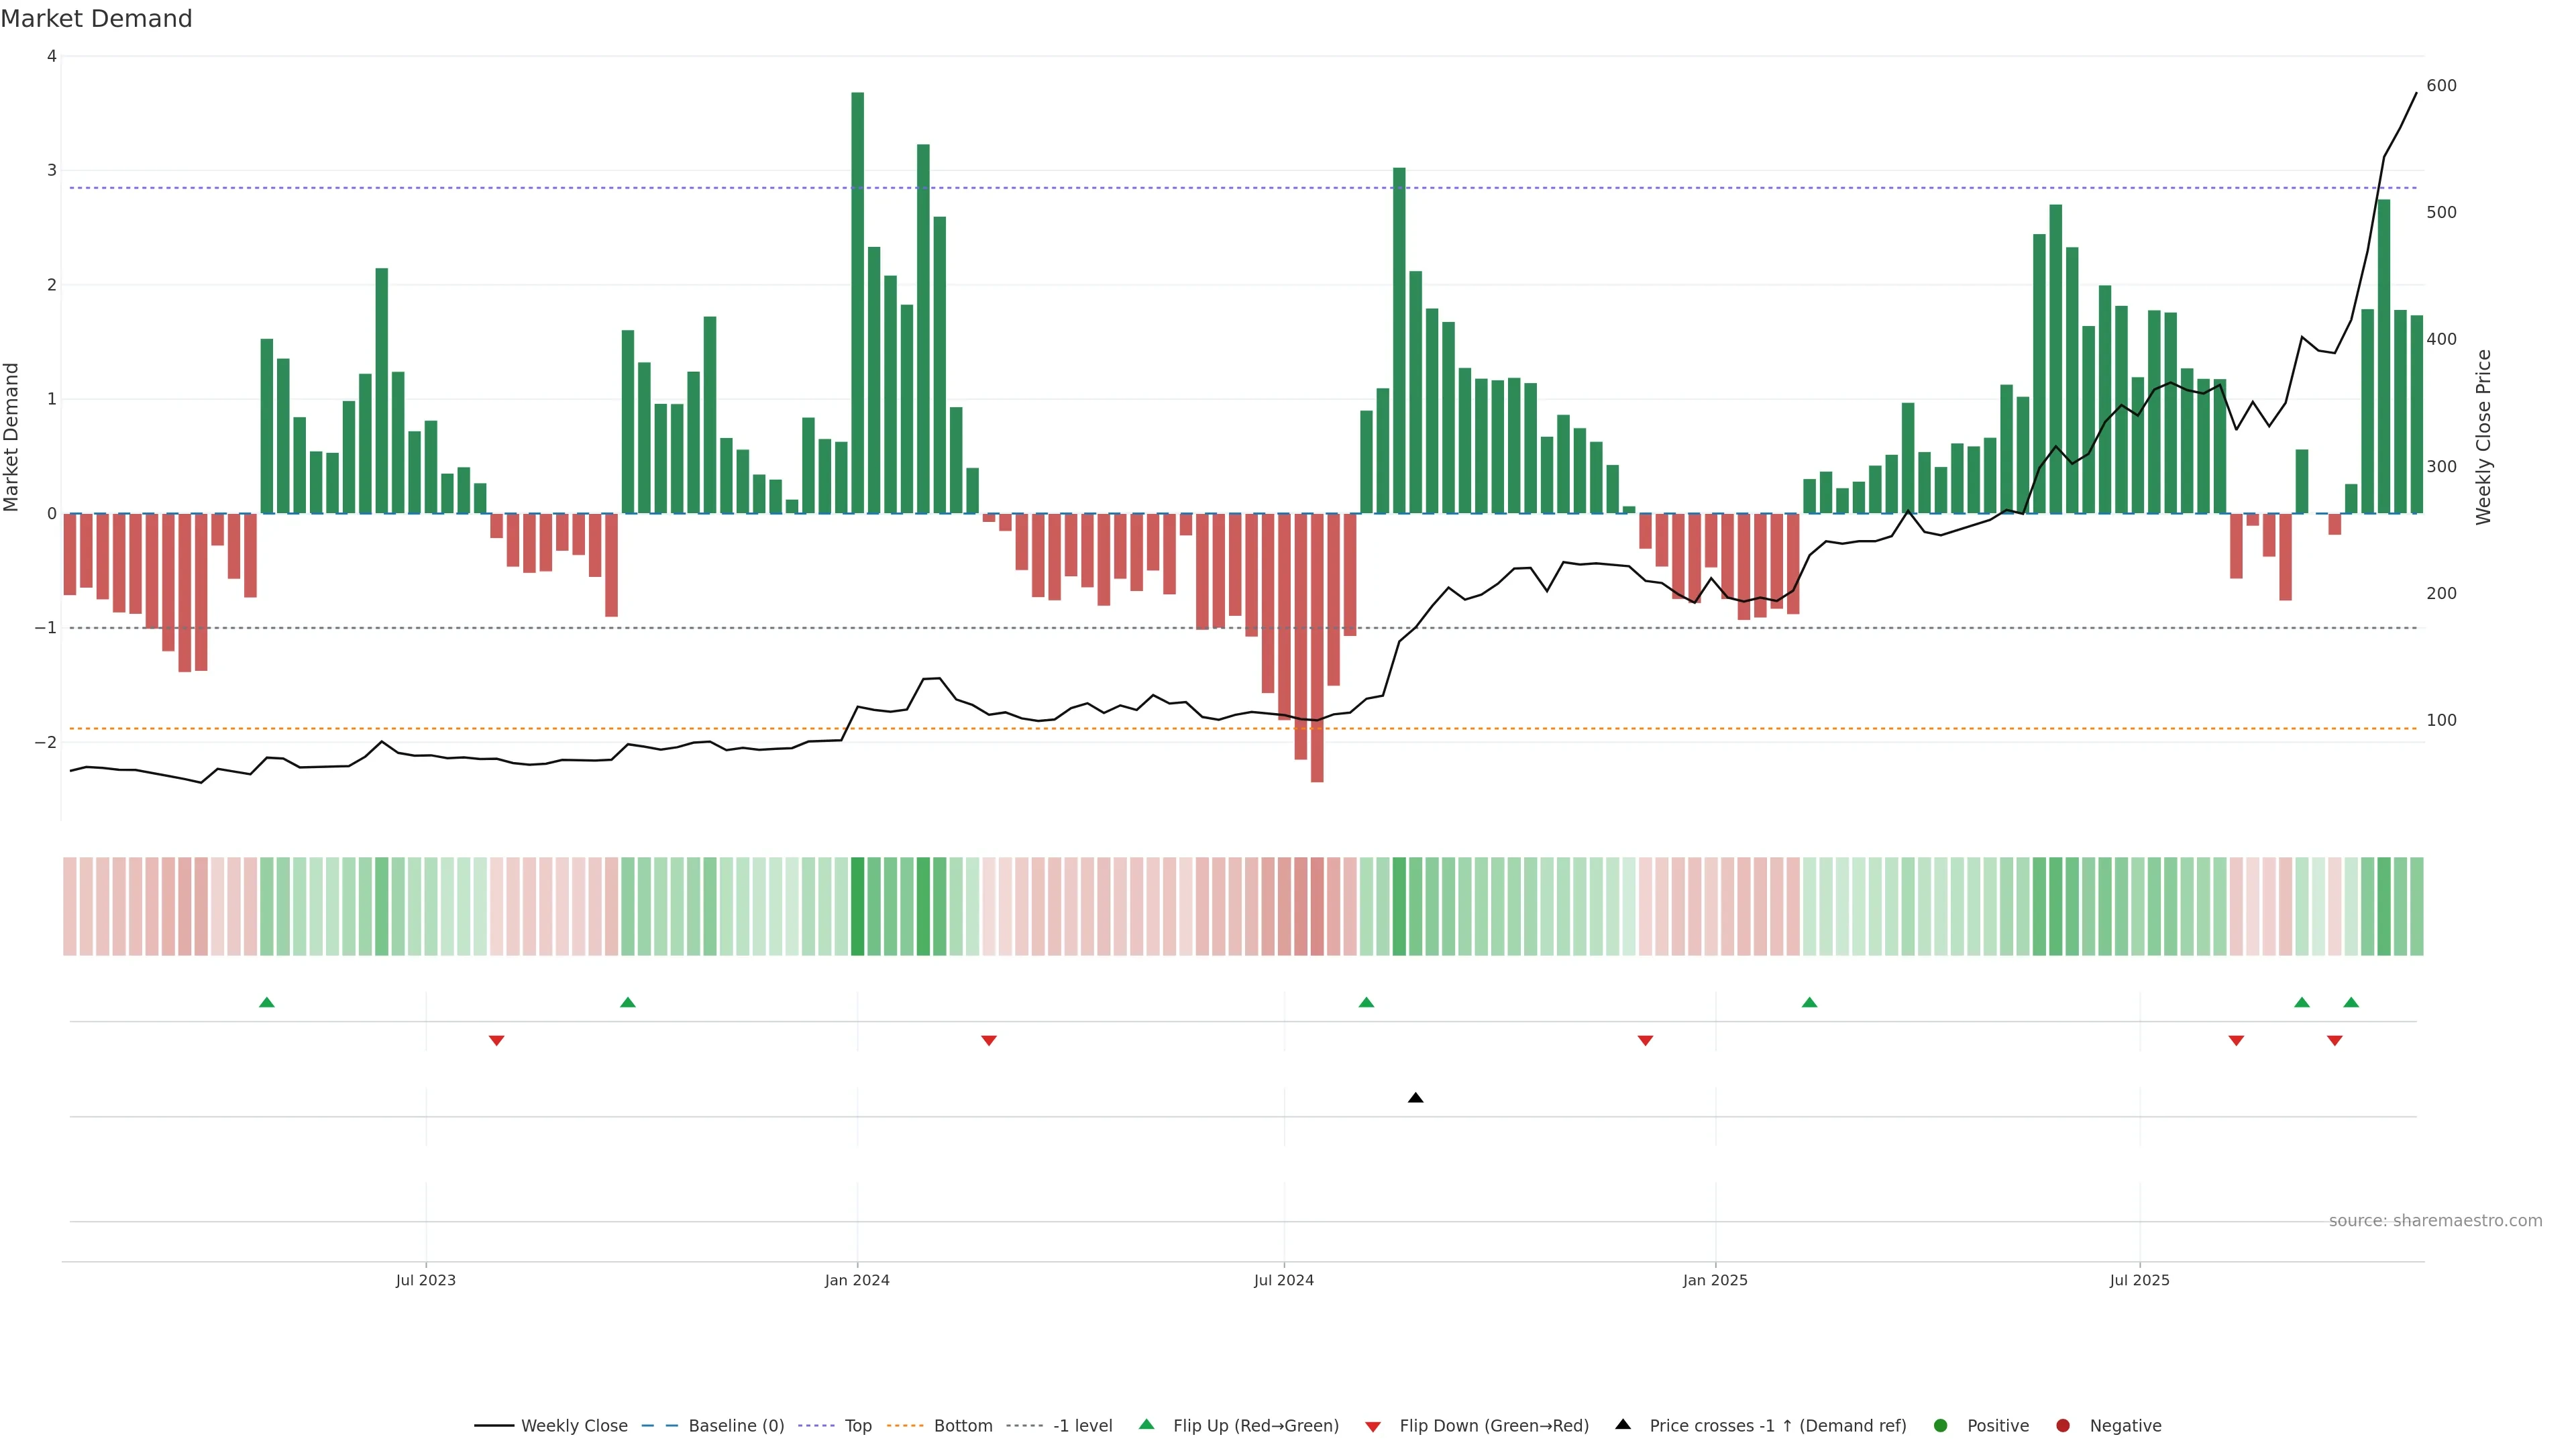Click the darkest green heatmap cell at January 2024
This screenshot has width=2576, height=1449.
pos(857,906)
